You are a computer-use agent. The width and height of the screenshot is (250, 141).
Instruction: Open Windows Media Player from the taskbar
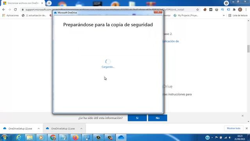tap(41, 137)
